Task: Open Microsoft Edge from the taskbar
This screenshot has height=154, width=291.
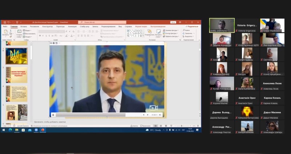Action: tap(10, 130)
